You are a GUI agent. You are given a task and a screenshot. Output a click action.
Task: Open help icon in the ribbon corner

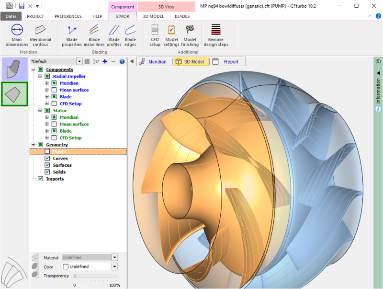[378, 16]
